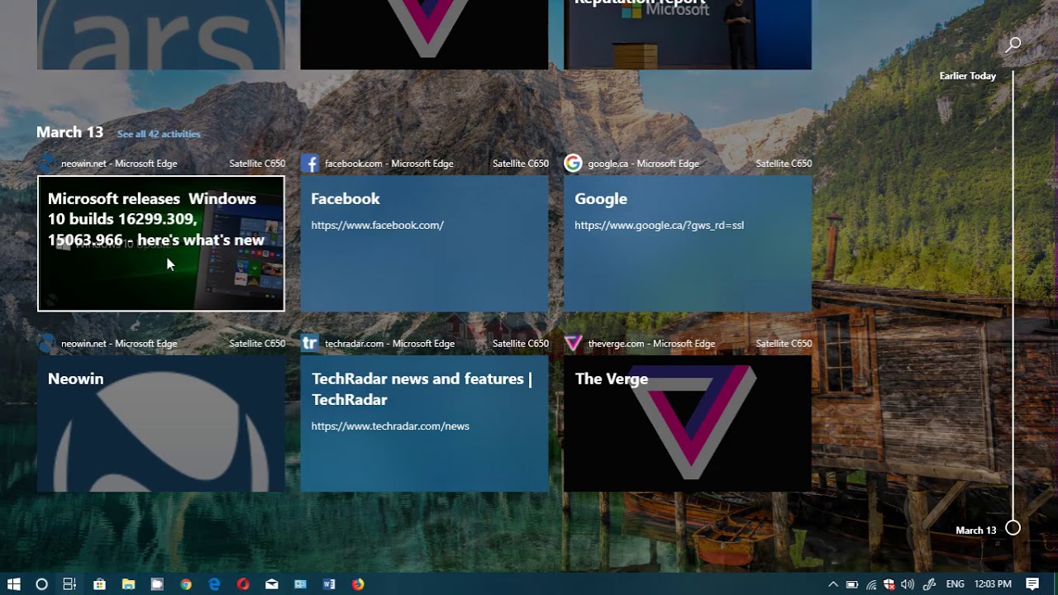Image resolution: width=1058 pixels, height=595 pixels.
Task: Click the https://www.techradar.com/news URL text
Action: [x=390, y=426]
